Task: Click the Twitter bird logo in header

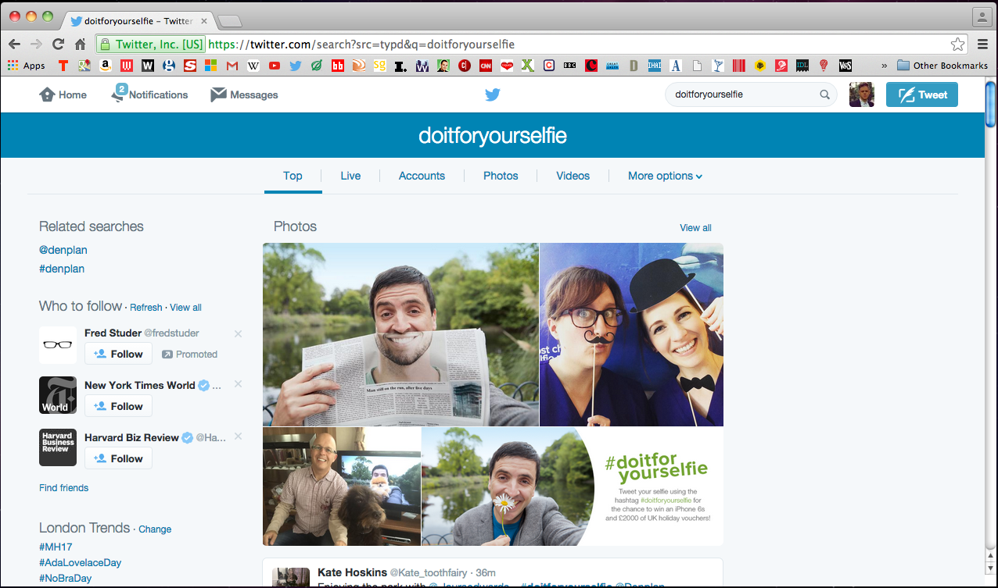Action: 492,94
